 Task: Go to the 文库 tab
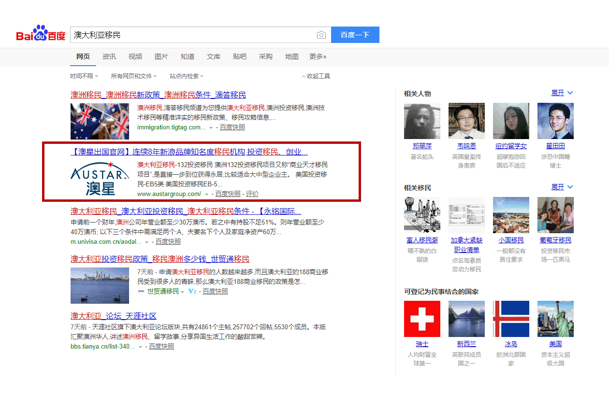(x=214, y=56)
